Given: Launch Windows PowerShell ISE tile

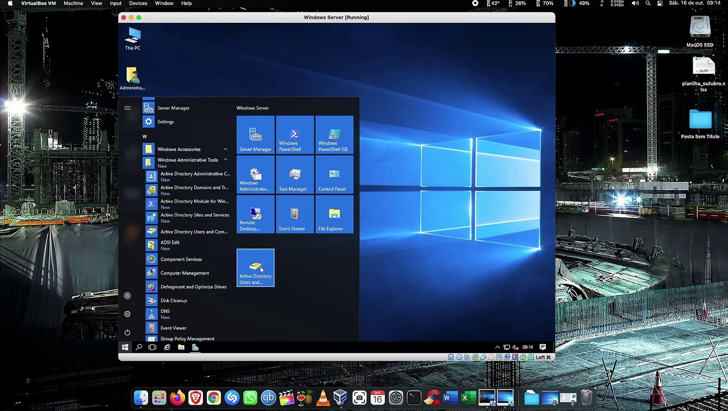Looking at the screenshot, I should click(x=334, y=135).
